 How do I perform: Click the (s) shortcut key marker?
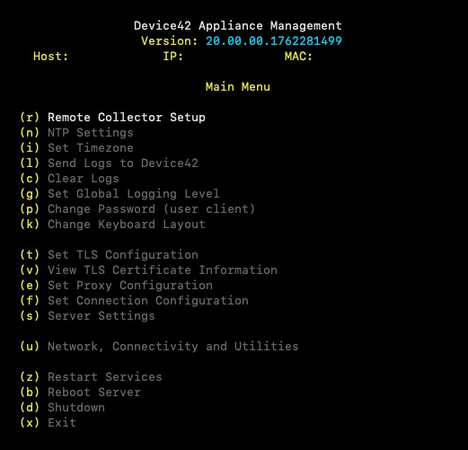tap(30, 316)
